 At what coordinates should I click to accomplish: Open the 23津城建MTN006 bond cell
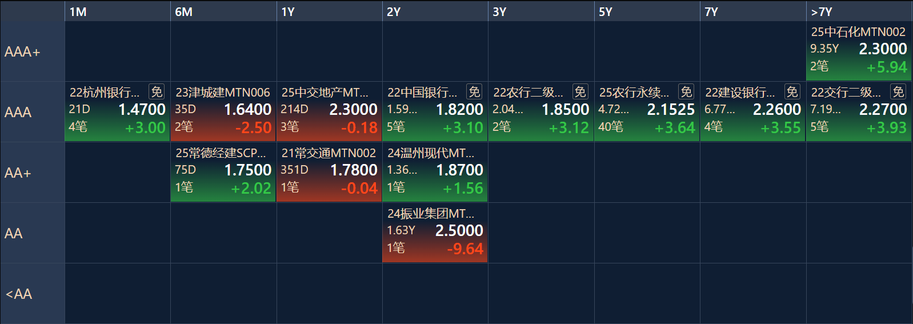click(223, 112)
